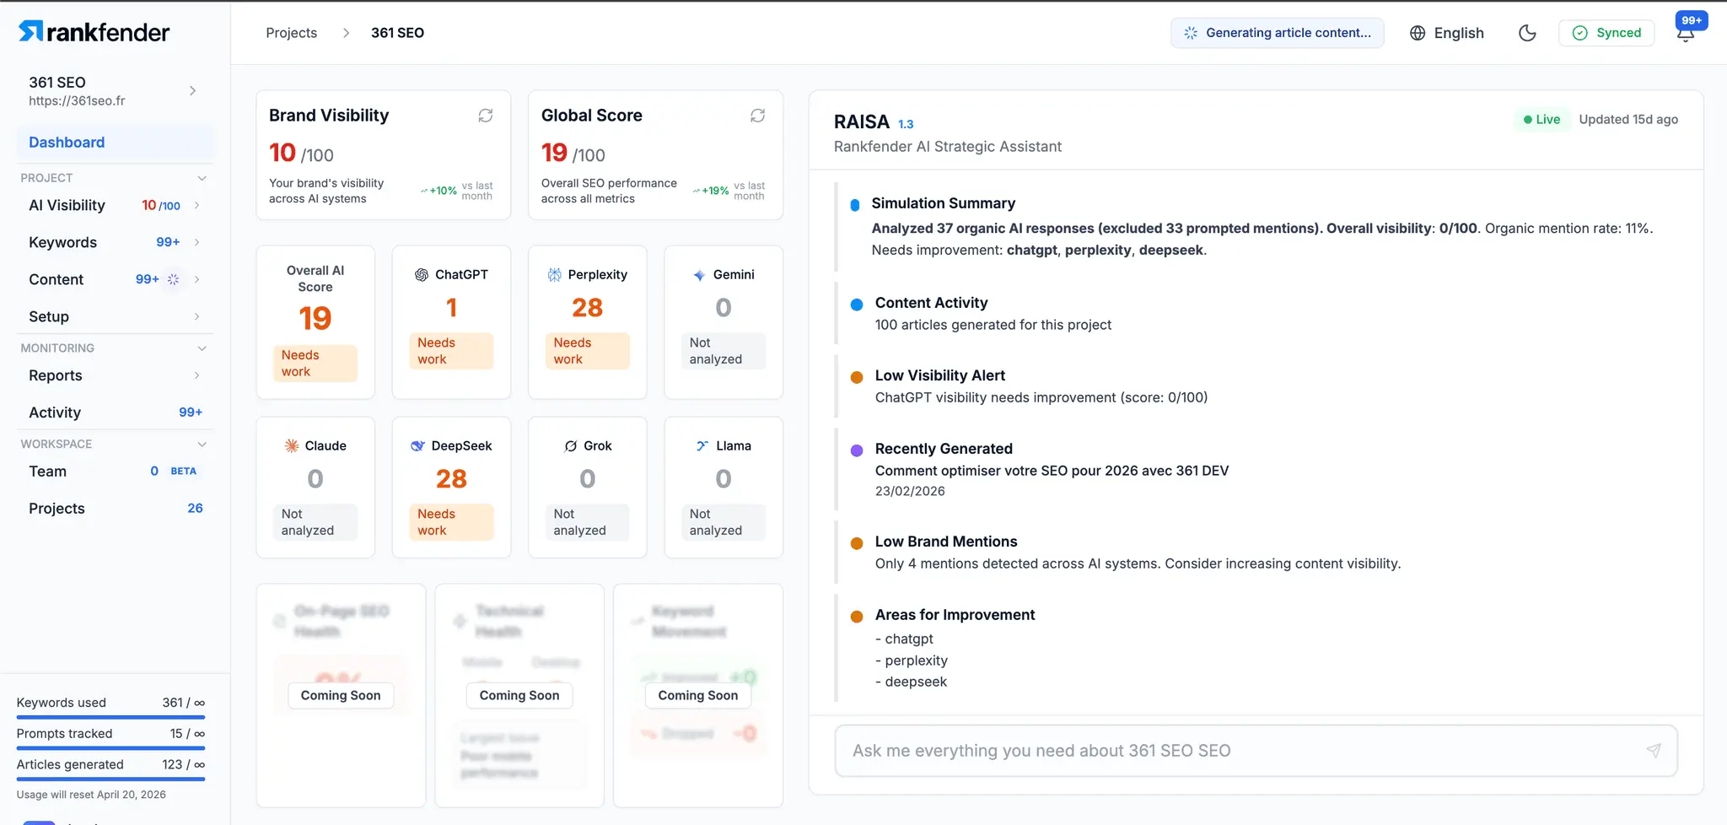Click the rankfender logo
Screen dimensions: 1727x825
94,32
